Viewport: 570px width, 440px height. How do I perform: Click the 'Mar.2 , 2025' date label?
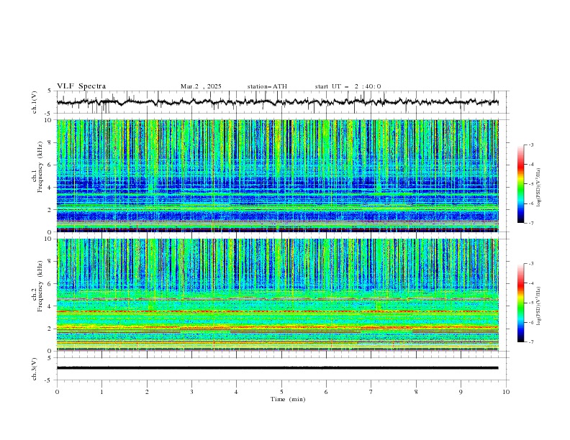[201, 86]
